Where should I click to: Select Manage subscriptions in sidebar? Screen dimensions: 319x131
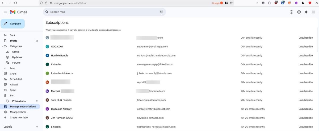pyautogui.click(x=20, y=107)
